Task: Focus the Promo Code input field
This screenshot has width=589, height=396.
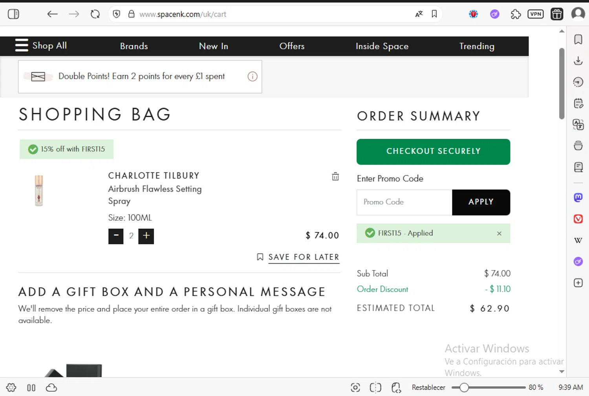Action: point(404,202)
